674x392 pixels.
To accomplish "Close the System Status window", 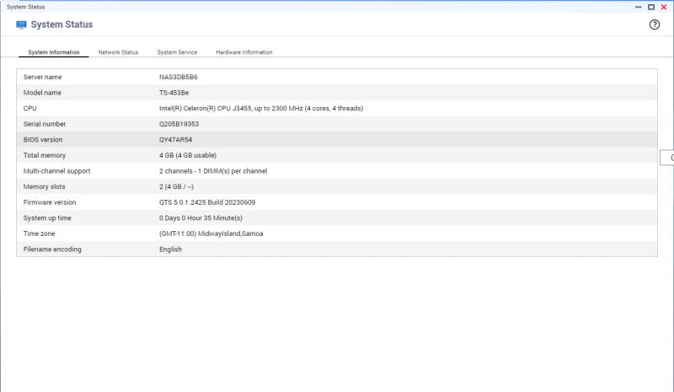I will (x=664, y=7).
